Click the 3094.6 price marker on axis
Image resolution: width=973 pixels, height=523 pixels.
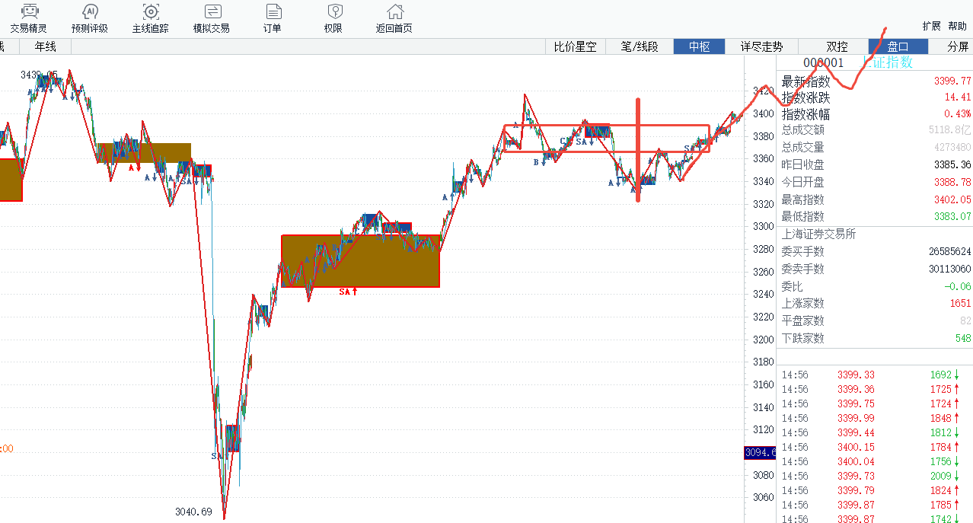click(759, 453)
